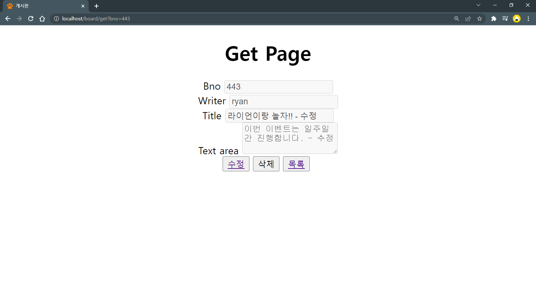Close the browser window

coord(528,5)
